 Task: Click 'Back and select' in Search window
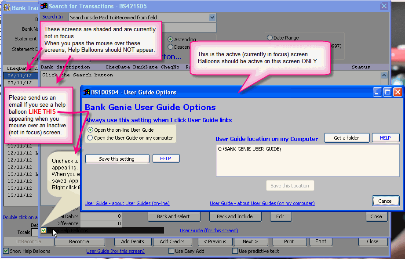click(174, 216)
